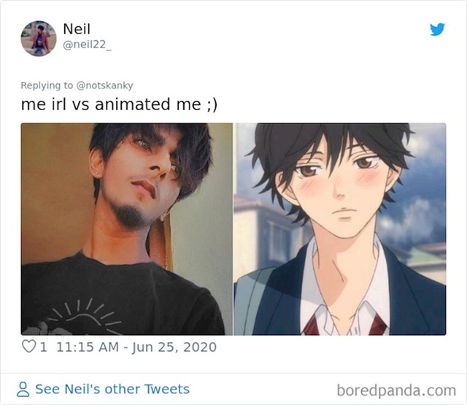Follow the @notskanky reply mention

[x=105, y=85]
